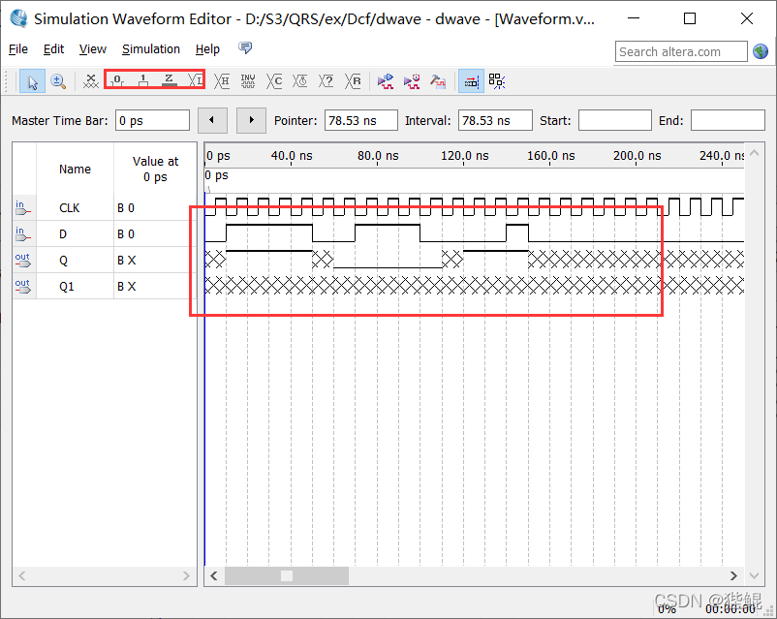Select the CLK signal row
777x619 pixels.
click(105, 207)
